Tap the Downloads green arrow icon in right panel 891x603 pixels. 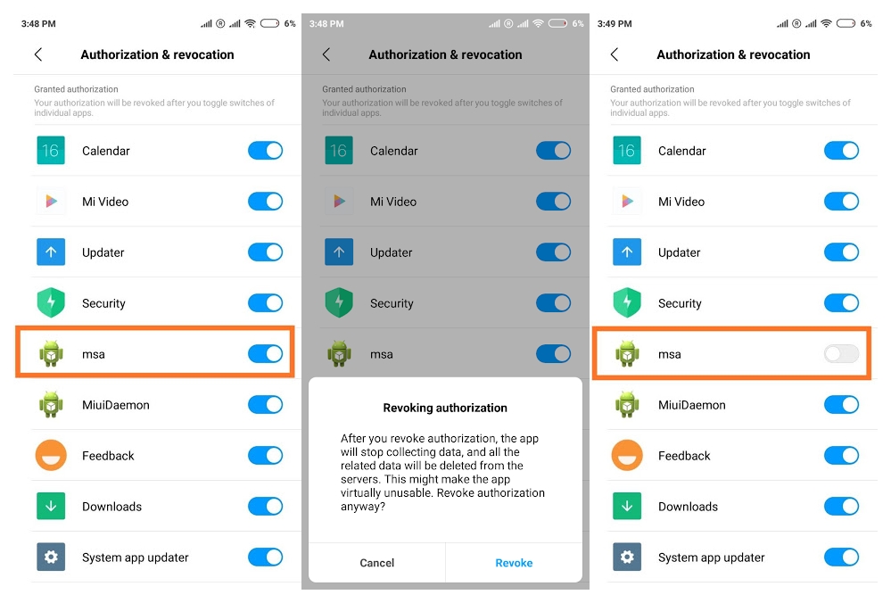click(x=627, y=506)
